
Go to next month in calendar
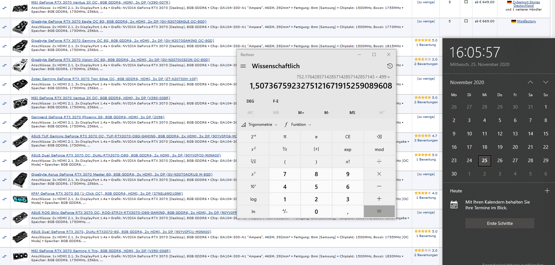coord(546,82)
